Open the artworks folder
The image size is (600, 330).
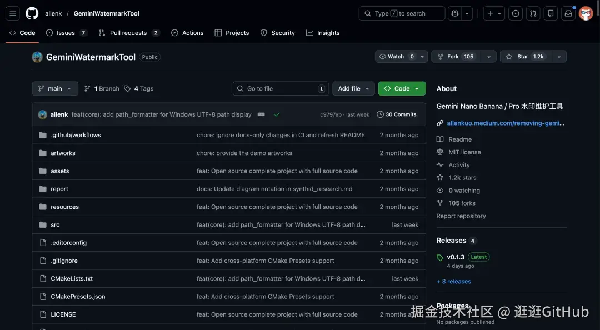pos(63,153)
